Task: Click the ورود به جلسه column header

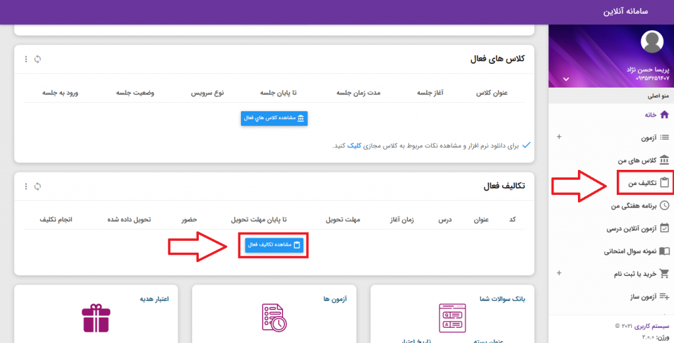Action: [60, 93]
